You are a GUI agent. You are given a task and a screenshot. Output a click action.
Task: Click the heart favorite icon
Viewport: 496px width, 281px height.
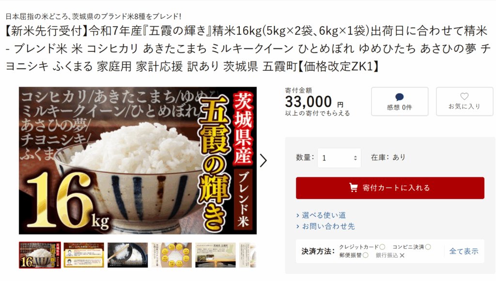464,96
